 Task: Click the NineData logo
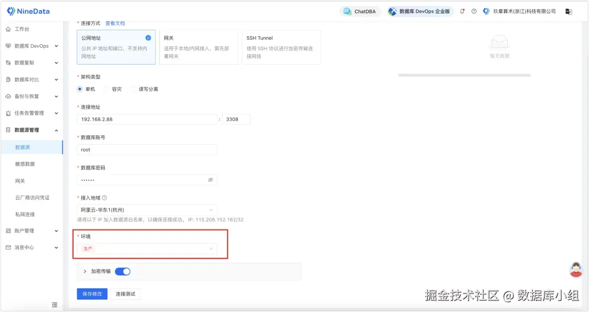tap(28, 10)
